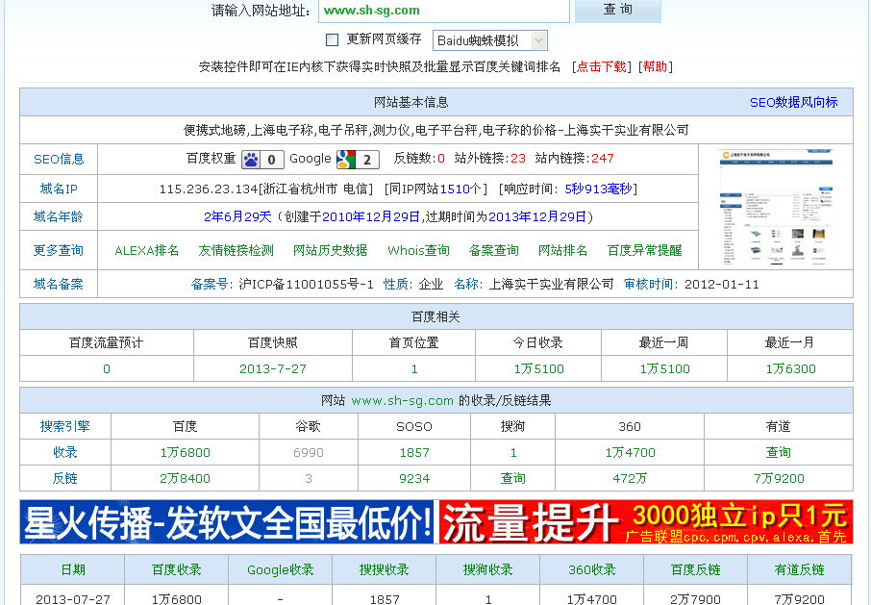
Task: Tick the 更新网页缓存 checkbox
Action: (332, 39)
